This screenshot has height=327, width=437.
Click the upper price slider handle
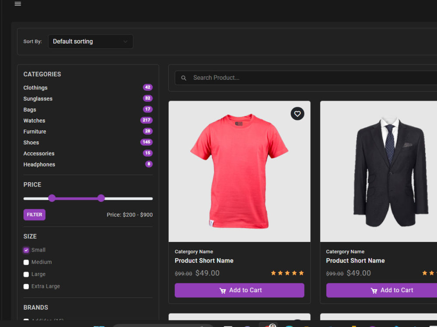coord(101,198)
